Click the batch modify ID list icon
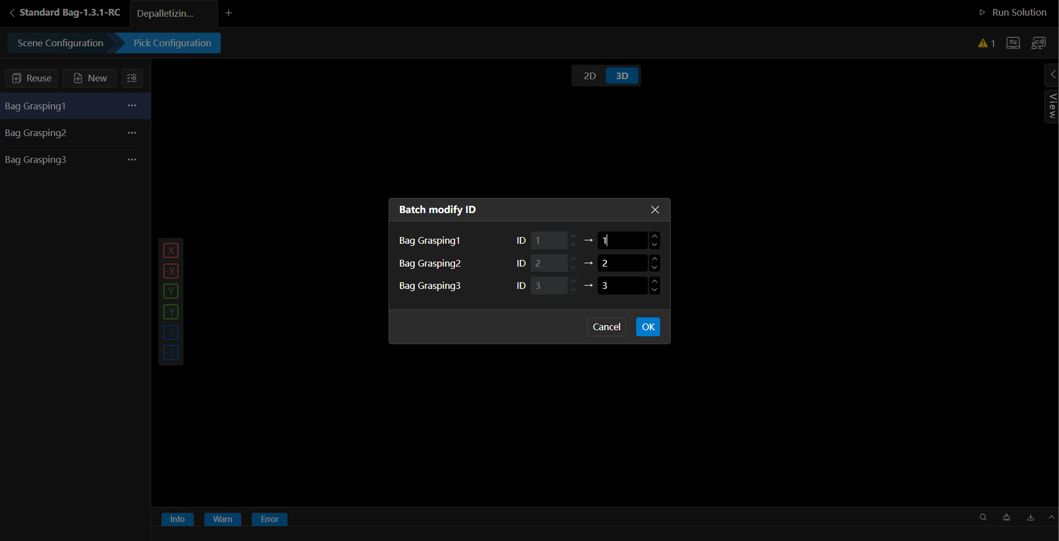 coord(132,78)
